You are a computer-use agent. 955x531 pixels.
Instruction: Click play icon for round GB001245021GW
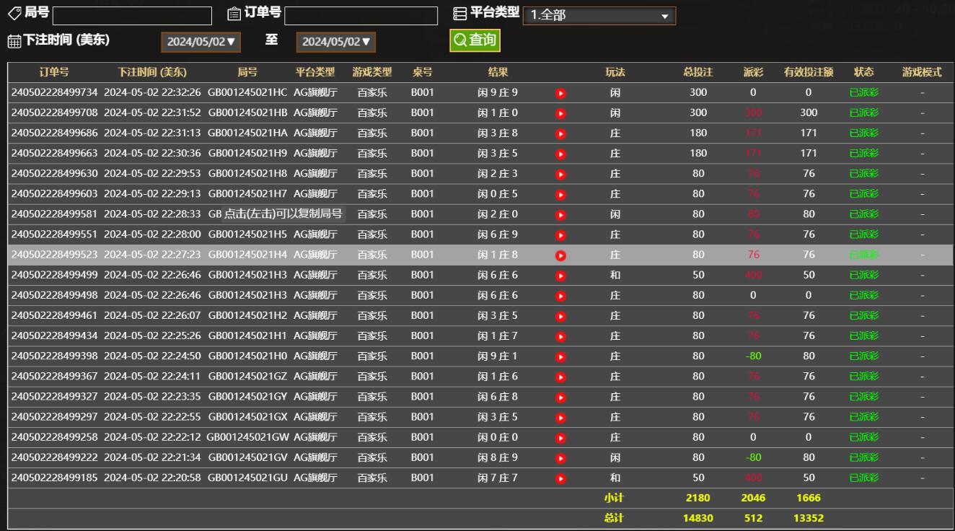tap(560, 438)
